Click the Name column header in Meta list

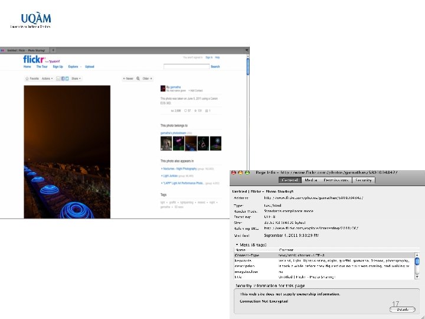[256, 250]
